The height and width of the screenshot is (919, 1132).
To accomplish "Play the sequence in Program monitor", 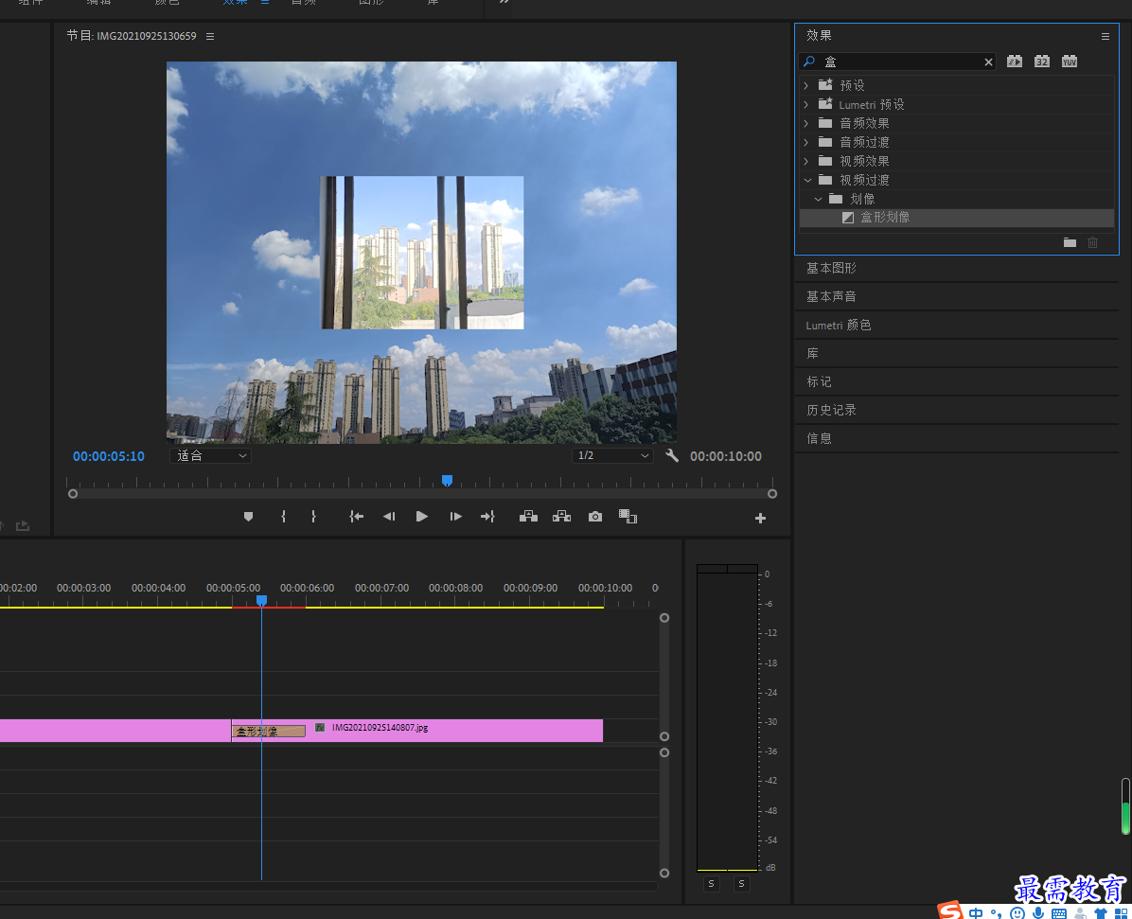I will [x=422, y=517].
